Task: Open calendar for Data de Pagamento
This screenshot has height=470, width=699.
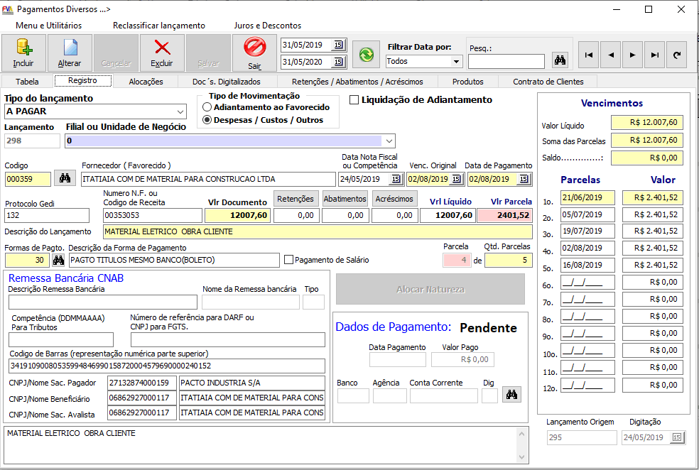Action: click(x=524, y=179)
